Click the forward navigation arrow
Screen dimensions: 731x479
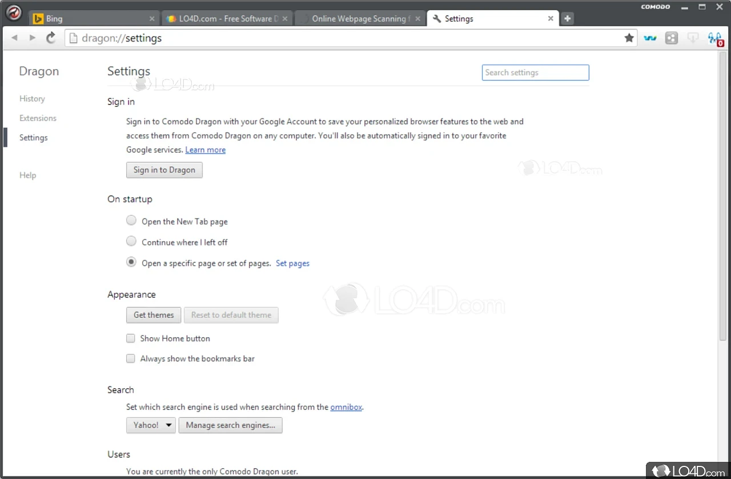(32, 38)
